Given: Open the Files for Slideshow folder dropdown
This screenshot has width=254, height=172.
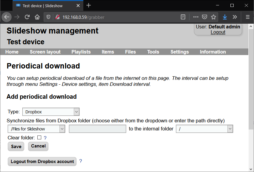Looking at the screenshot, I should point(36,129).
